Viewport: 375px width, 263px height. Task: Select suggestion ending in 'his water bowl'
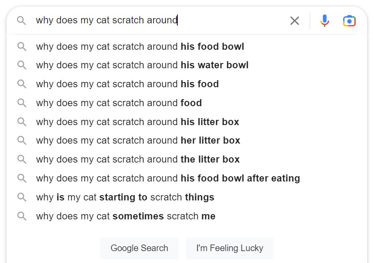pyautogui.click(x=142, y=65)
